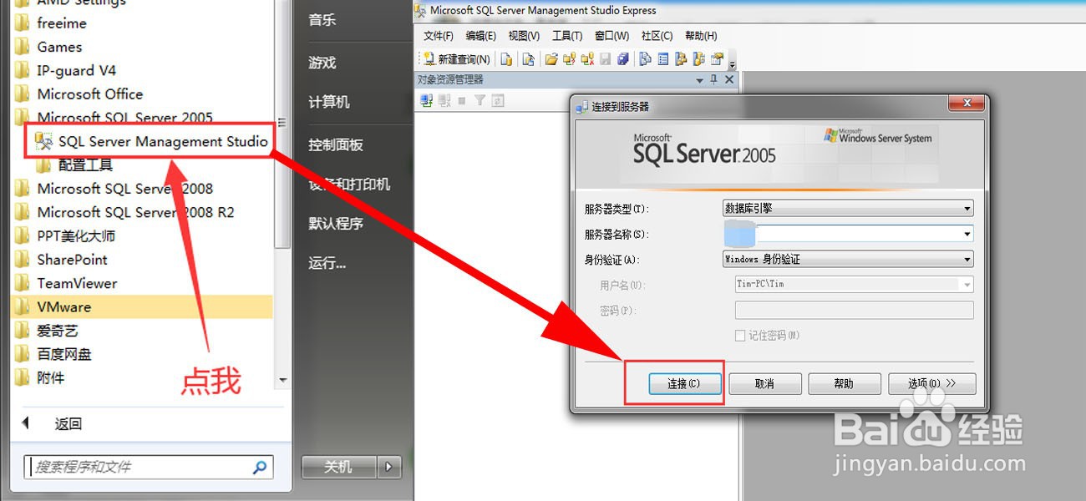Image resolution: width=1086 pixels, height=501 pixels.
Task: Click the Microsoft Office folder icon
Action: click(22, 94)
